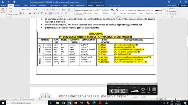The height and width of the screenshot is (105, 188).
Task: Open the font size dropdown
Action: (x=34, y=10)
